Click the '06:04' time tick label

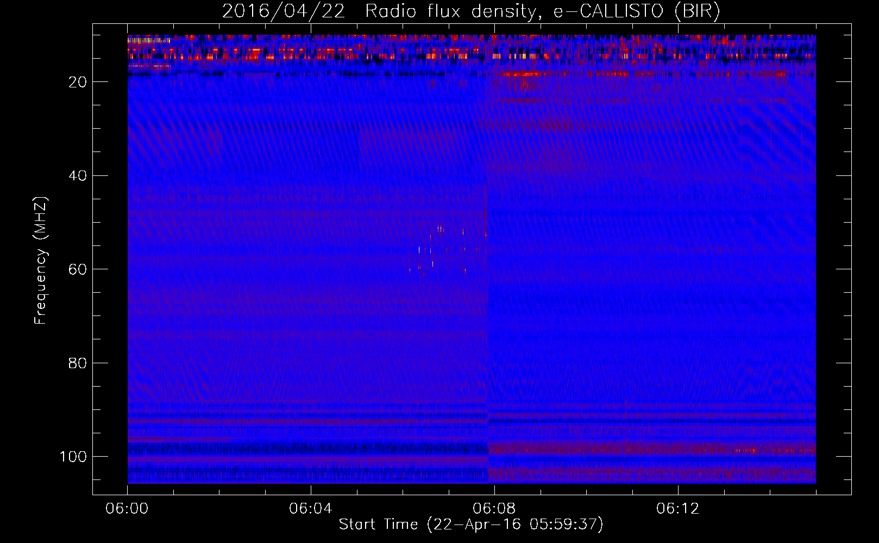coord(311,509)
